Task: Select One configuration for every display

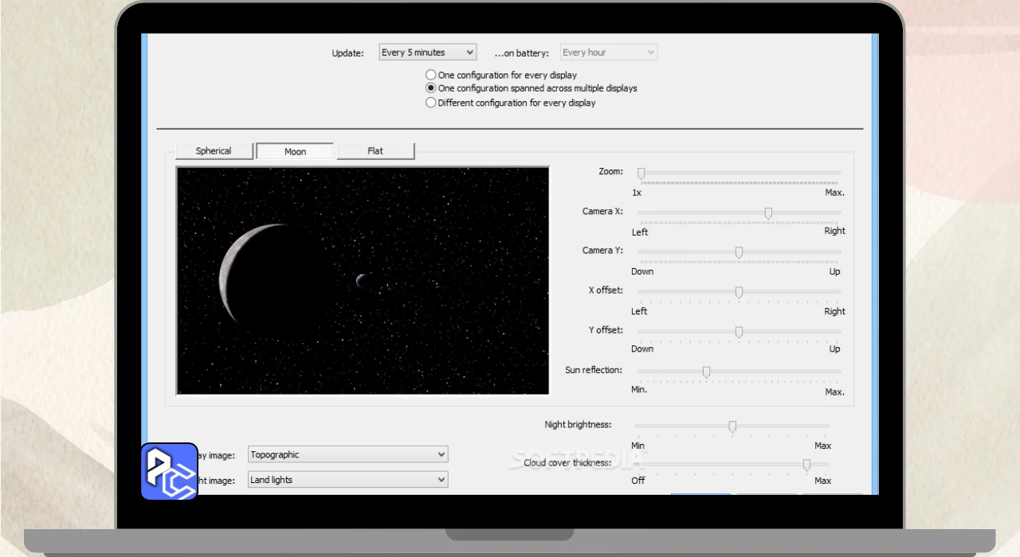Action: click(x=431, y=75)
